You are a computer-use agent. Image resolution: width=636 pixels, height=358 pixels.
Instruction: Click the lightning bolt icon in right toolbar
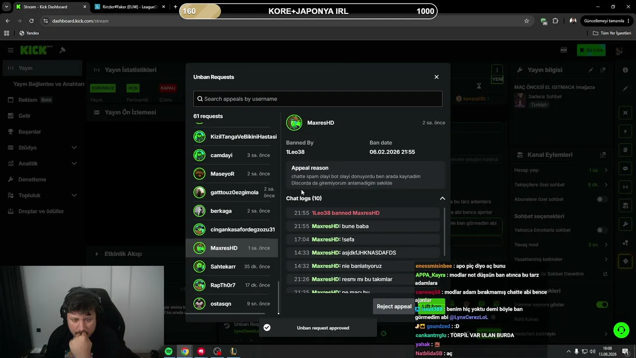tap(625, 131)
